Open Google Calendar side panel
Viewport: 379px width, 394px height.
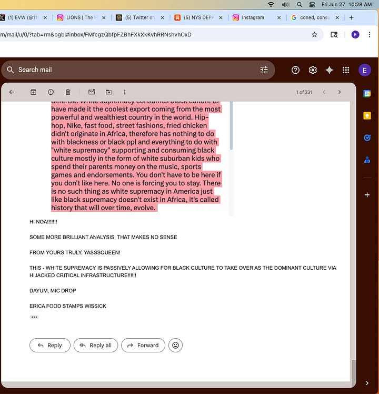click(367, 93)
